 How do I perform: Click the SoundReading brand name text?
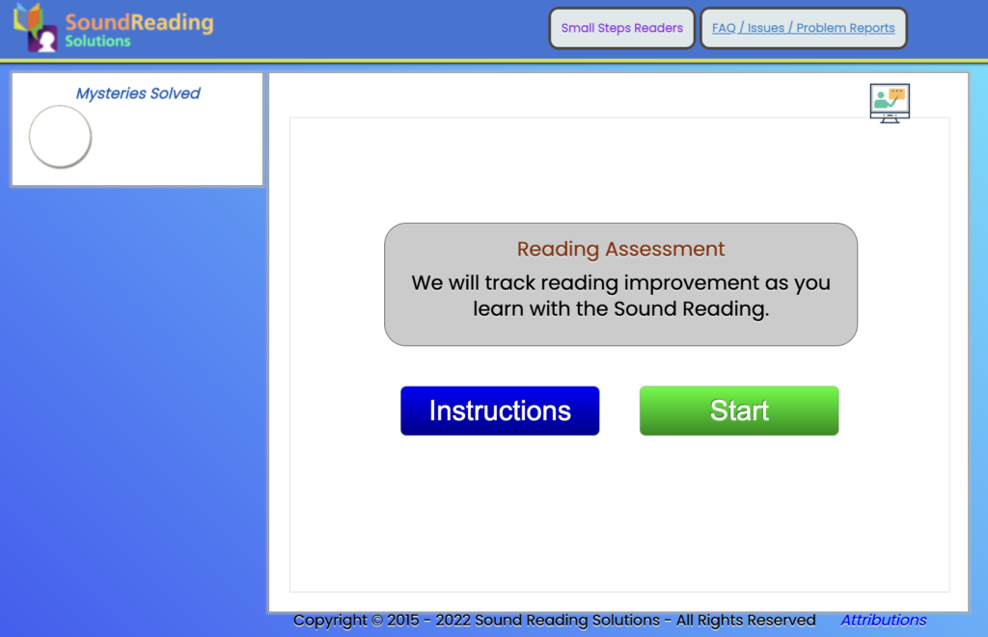(139, 21)
